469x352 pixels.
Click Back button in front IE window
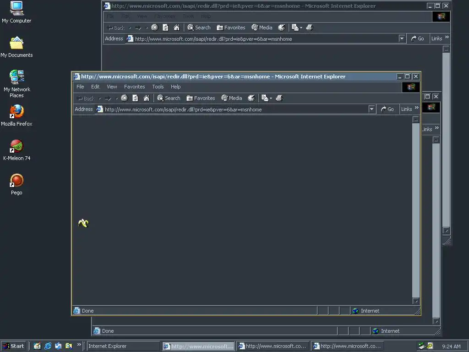[x=86, y=98]
